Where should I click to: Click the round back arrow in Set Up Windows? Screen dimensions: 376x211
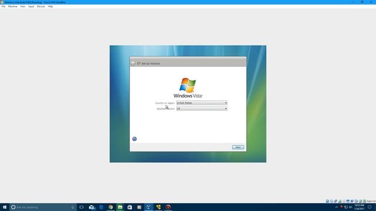tap(133, 63)
